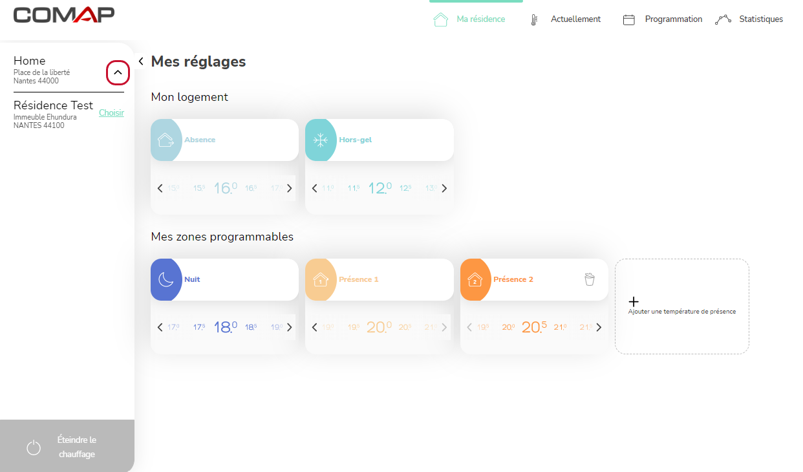This screenshot has height=472, width=803.
Task: Click the power icon in Éteindre le chauffage
Action: pos(34,447)
